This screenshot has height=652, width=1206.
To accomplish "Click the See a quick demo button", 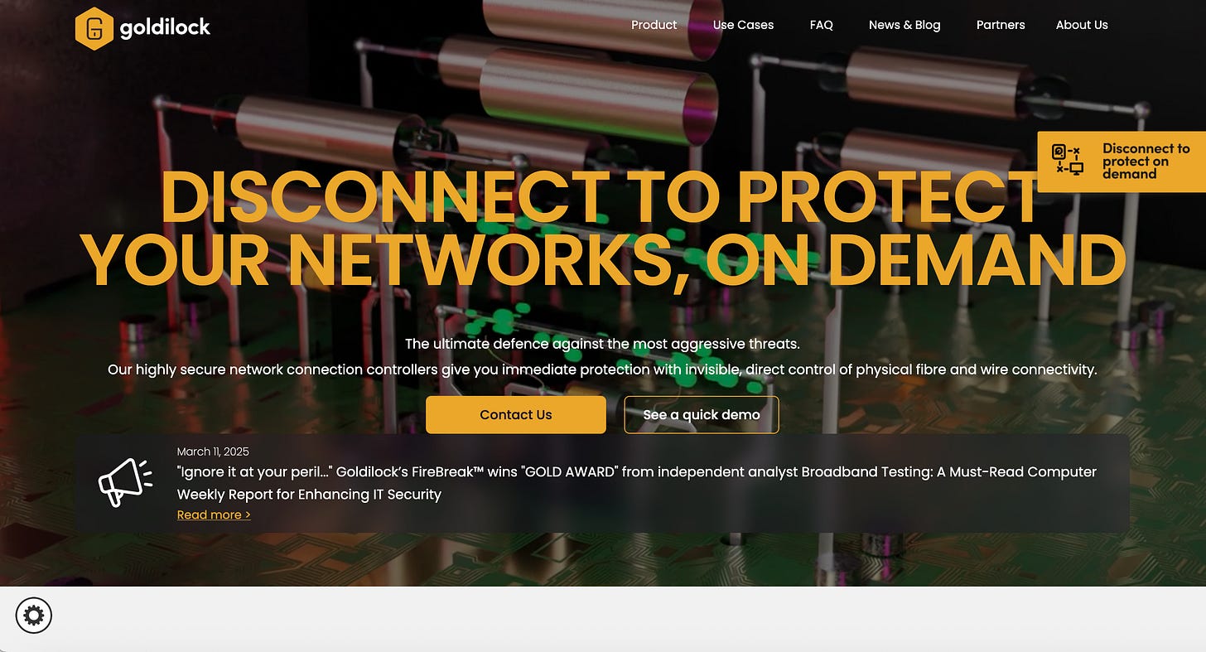I will click(x=702, y=414).
